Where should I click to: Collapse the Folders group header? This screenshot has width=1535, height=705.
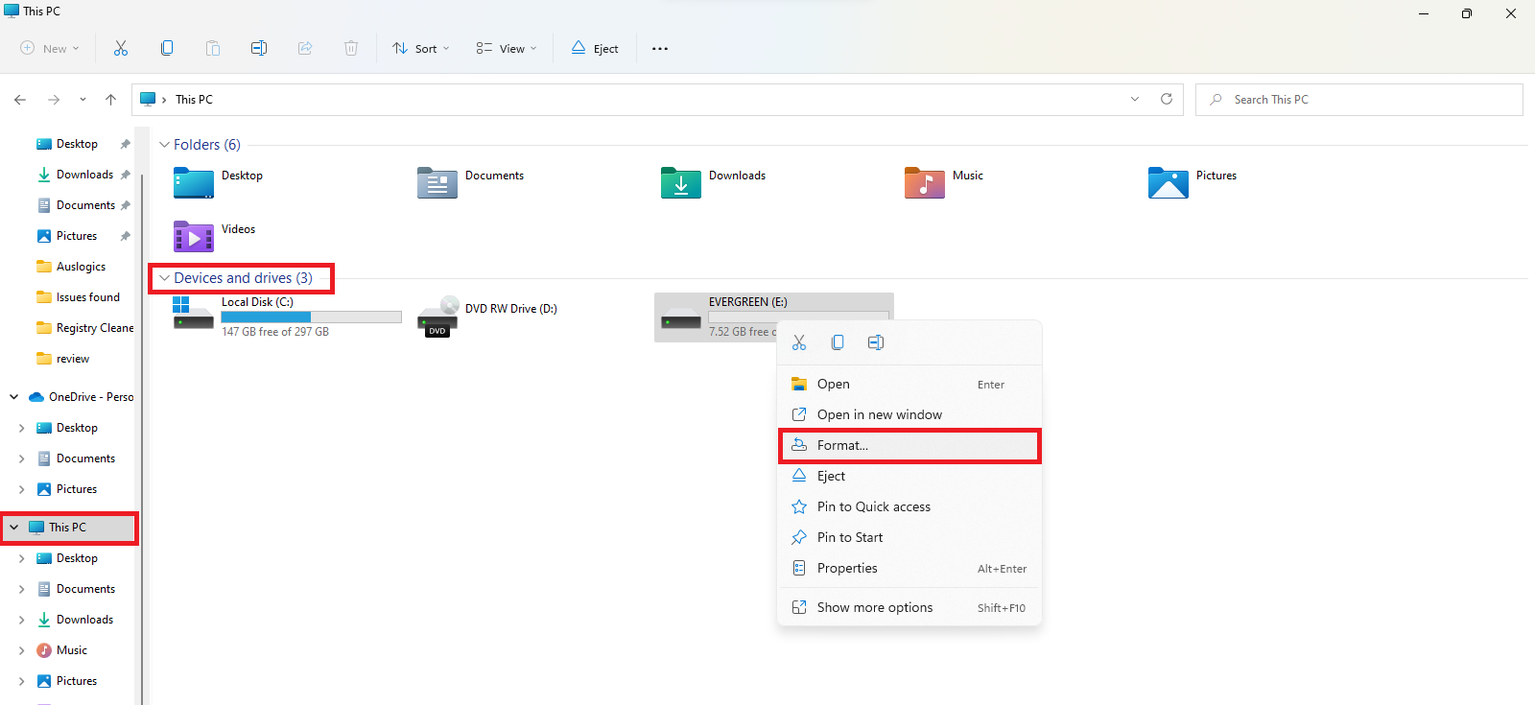(164, 145)
